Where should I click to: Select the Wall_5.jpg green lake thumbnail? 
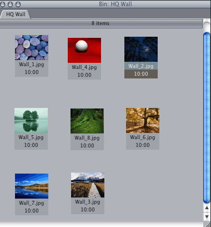point(31,120)
